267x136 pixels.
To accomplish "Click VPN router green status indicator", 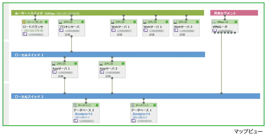I will pos(236,22).
